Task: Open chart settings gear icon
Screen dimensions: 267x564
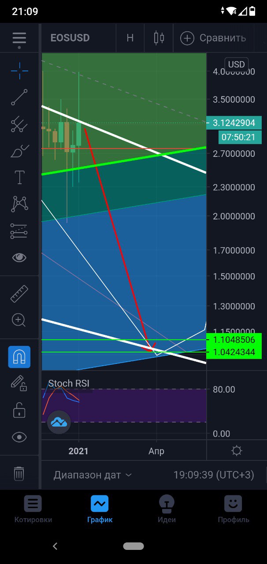Action: click(x=237, y=451)
